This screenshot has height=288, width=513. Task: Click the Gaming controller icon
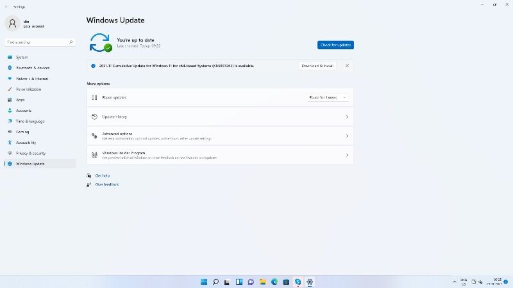10,132
